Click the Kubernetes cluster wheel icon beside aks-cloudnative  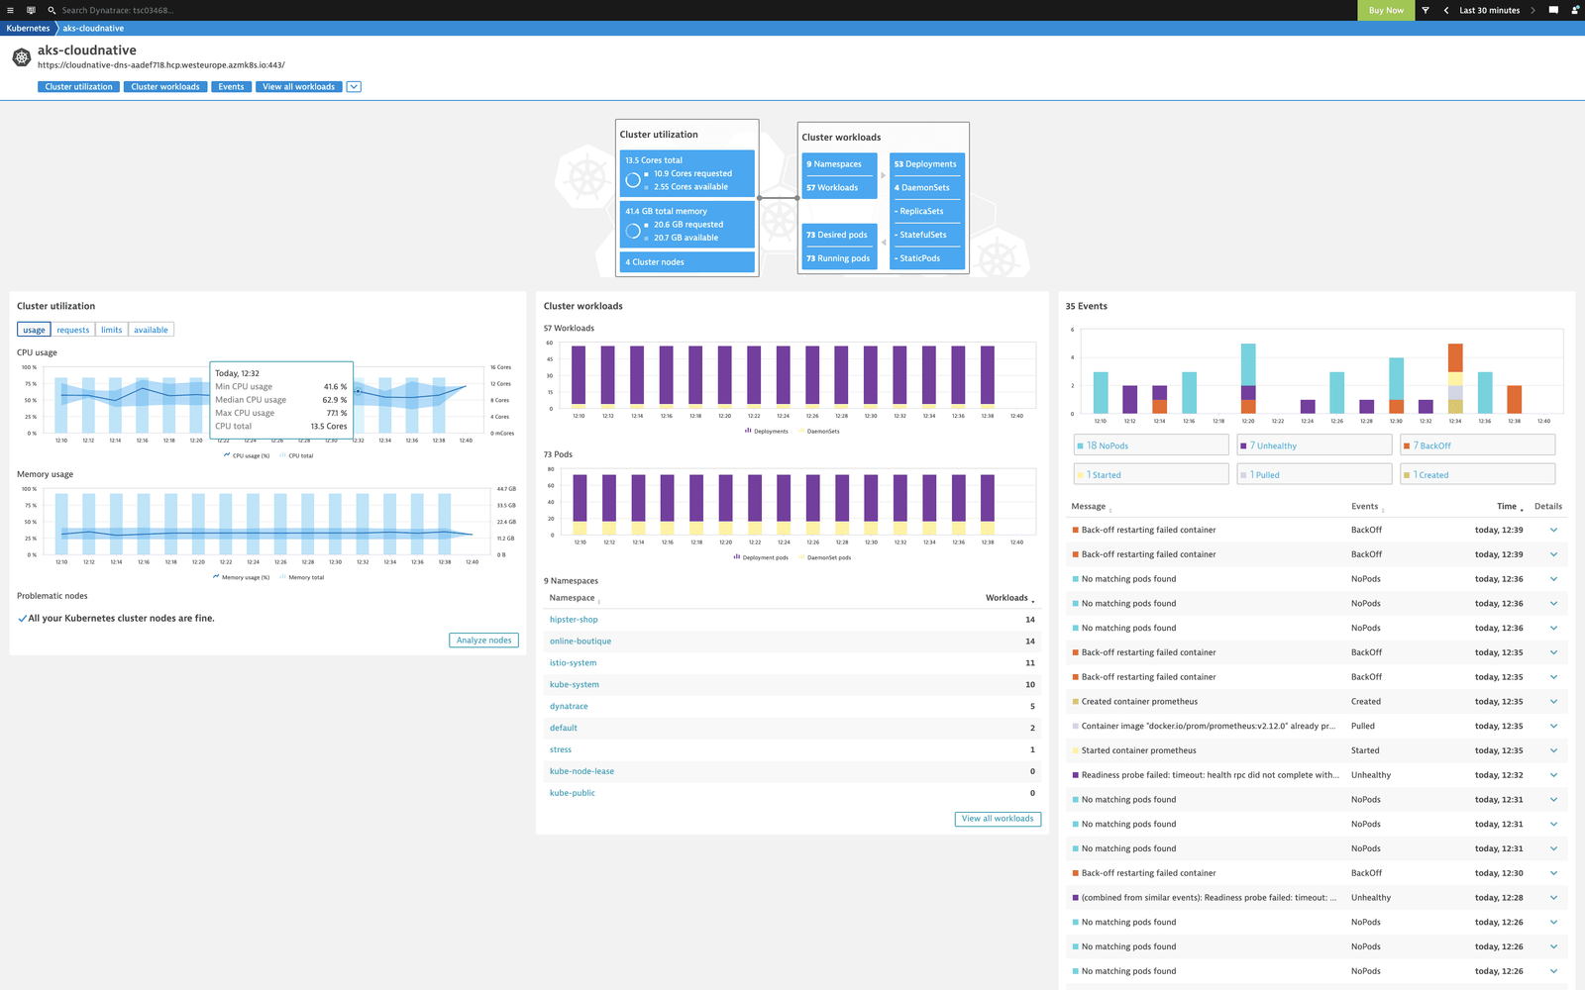(21, 57)
